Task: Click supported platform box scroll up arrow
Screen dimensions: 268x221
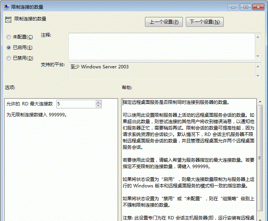Action: pos(258,66)
